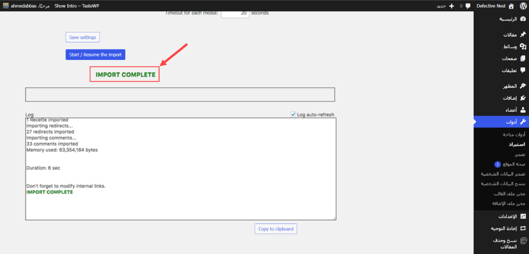Click the home icon beside Defective Nest
This screenshot has height=254, width=529.
tap(511, 6)
